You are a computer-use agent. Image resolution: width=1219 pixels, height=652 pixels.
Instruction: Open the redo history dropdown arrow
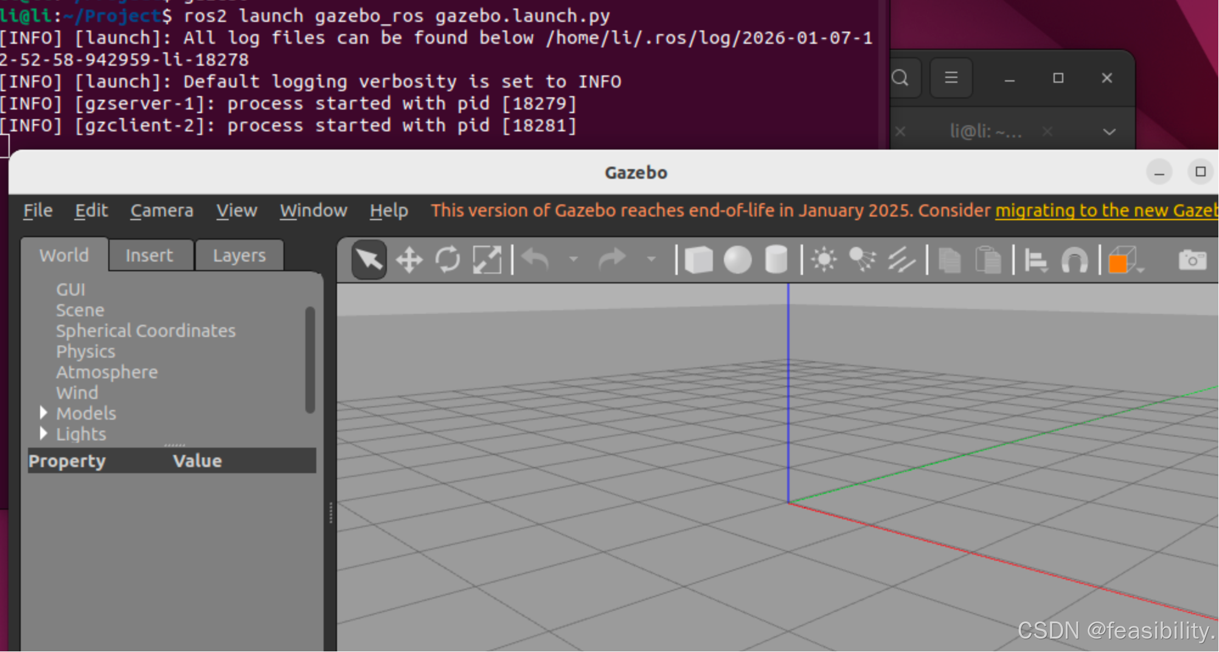(651, 260)
